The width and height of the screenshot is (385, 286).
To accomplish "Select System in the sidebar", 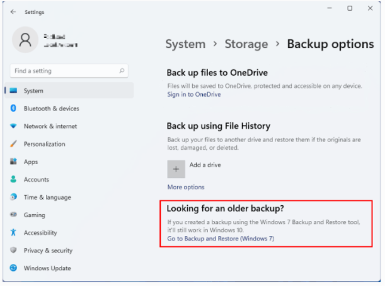I will 33,91.
